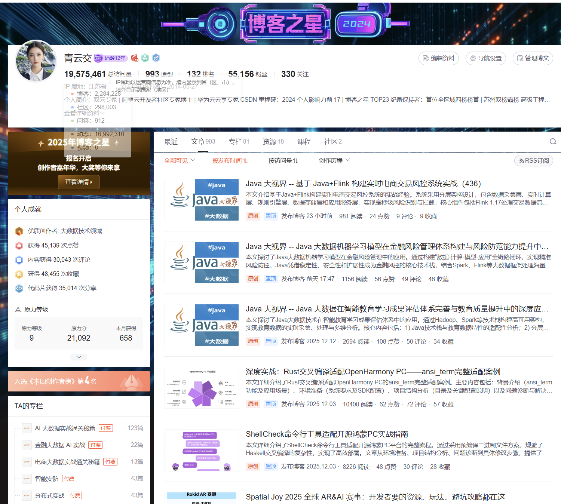Click the RSS订阅 button
This screenshot has width=561, height=504.
[x=534, y=160]
